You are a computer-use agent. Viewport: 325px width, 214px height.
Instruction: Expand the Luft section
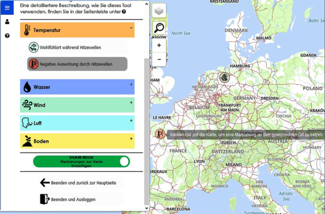[131, 121]
